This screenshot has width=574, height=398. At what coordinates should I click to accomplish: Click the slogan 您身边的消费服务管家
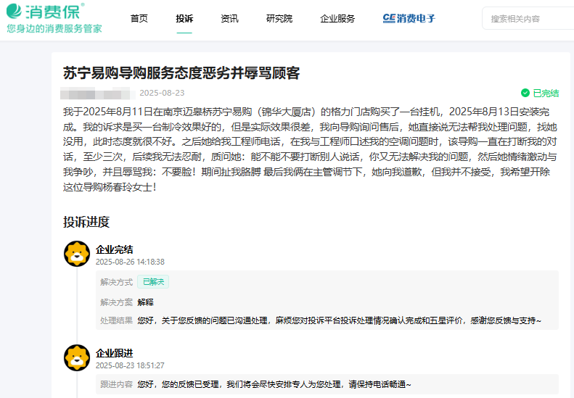54,28
